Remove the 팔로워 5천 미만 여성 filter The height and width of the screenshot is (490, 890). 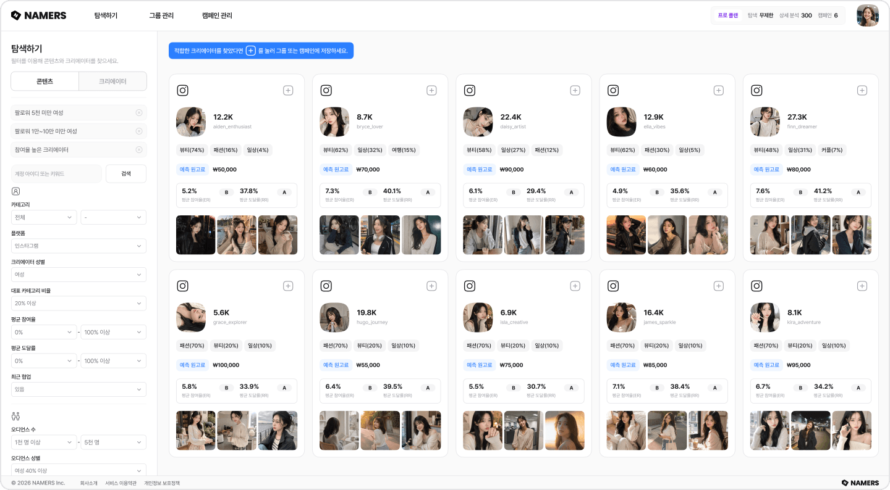[139, 112]
